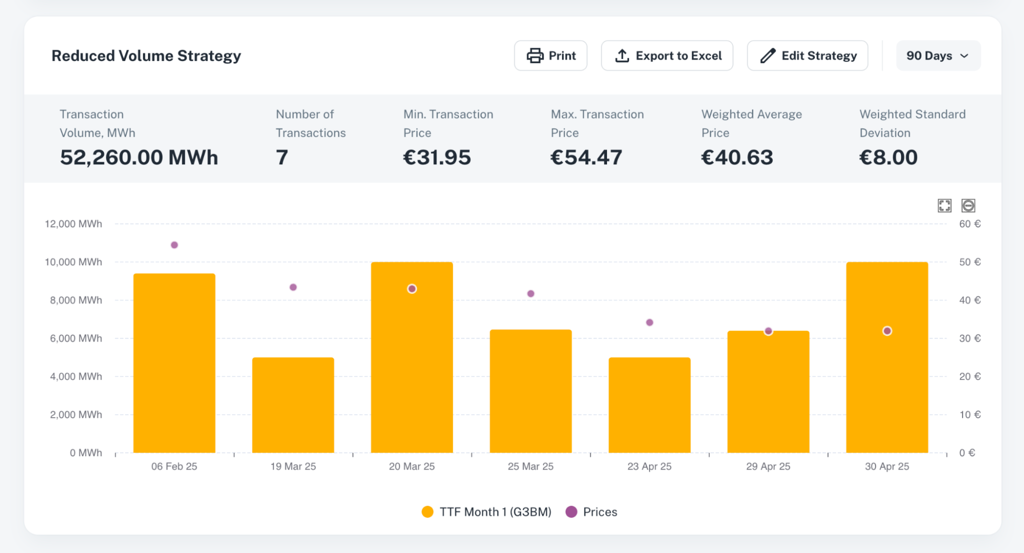The width and height of the screenshot is (1024, 553).
Task: Click the pencil edit icon
Action: (x=767, y=56)
